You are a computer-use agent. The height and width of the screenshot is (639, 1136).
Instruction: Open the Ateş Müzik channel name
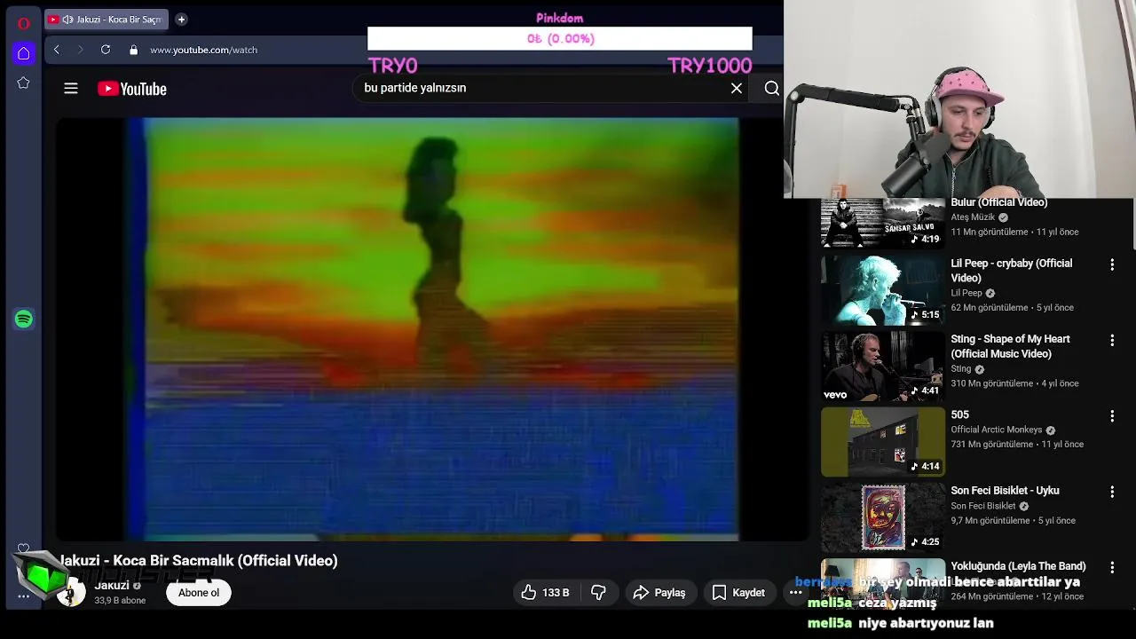coord(973,217)
